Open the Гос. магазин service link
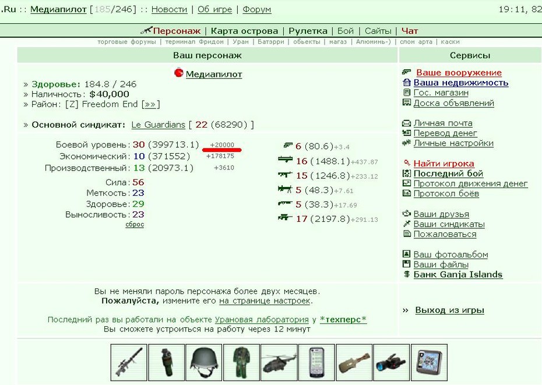Image resolution: width=542 pixels, height=385 pixels. 441,93
